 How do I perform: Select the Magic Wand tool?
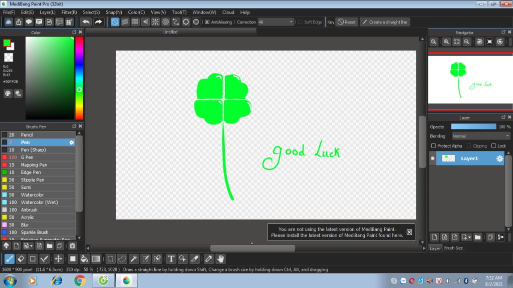(134, 259)
